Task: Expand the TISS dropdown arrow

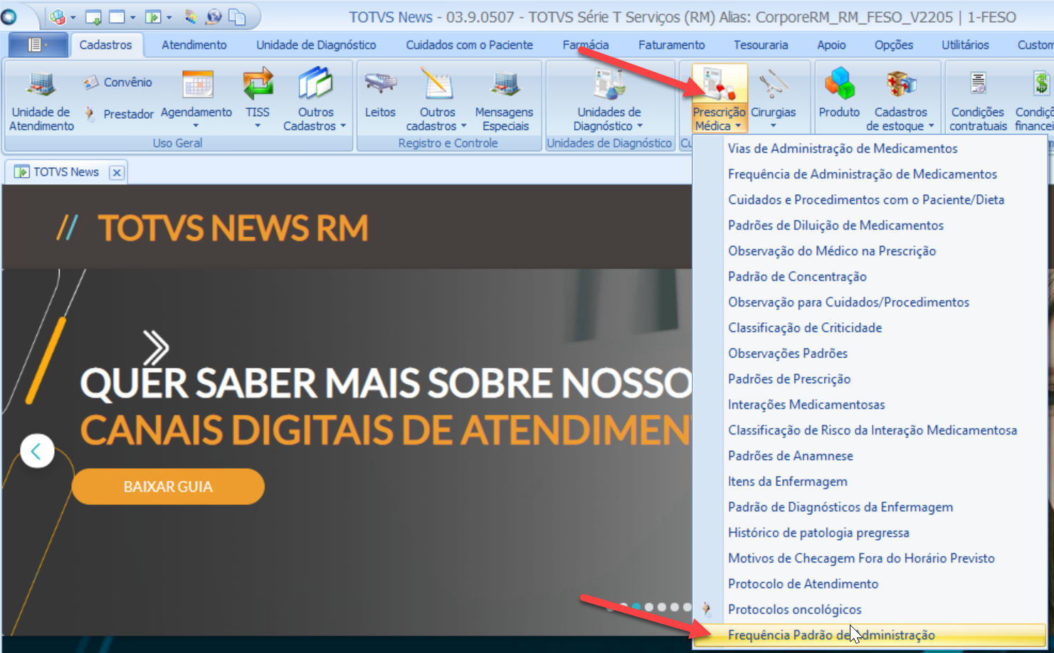Action: point(258,126)
